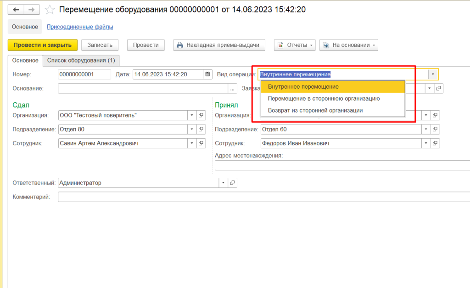The height and width of the screenshot is (288, 470).
Task: Choose Внутреннее перемещение from the list
Action: [x=333, y=87]
